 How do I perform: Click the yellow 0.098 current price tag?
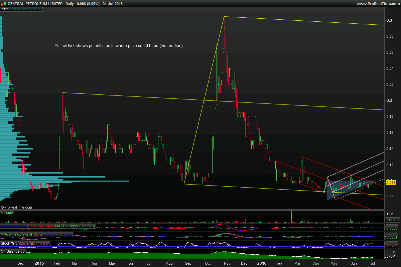pyautogui.click(x=391, y=183)
